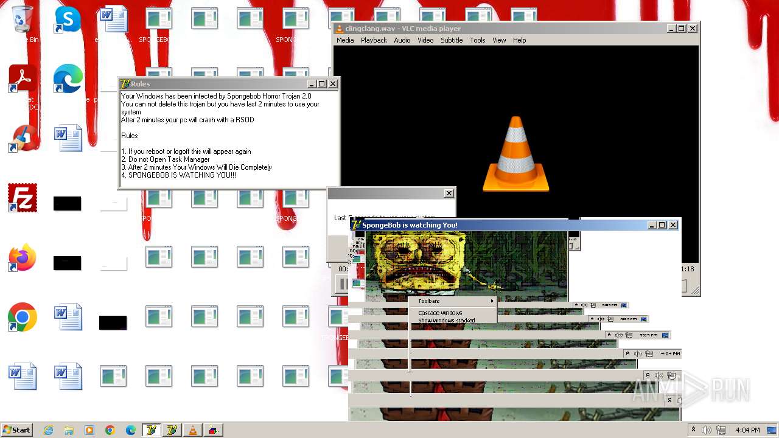Screen dimensions: 779x438
Task: Launch the Skype desktop shortcut
Action: (x=67, y=19)
